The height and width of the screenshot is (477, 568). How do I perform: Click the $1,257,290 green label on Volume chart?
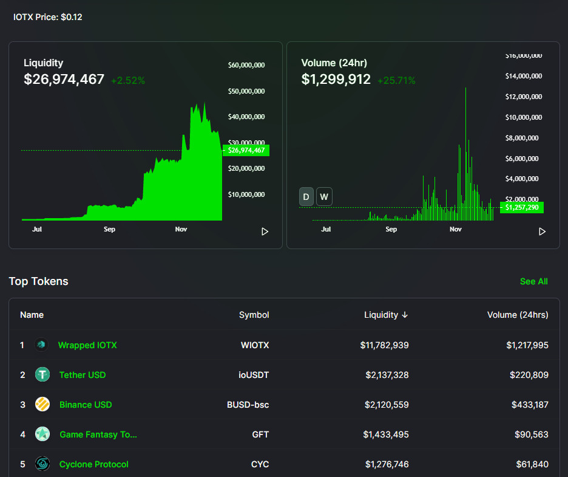point(522,207)
